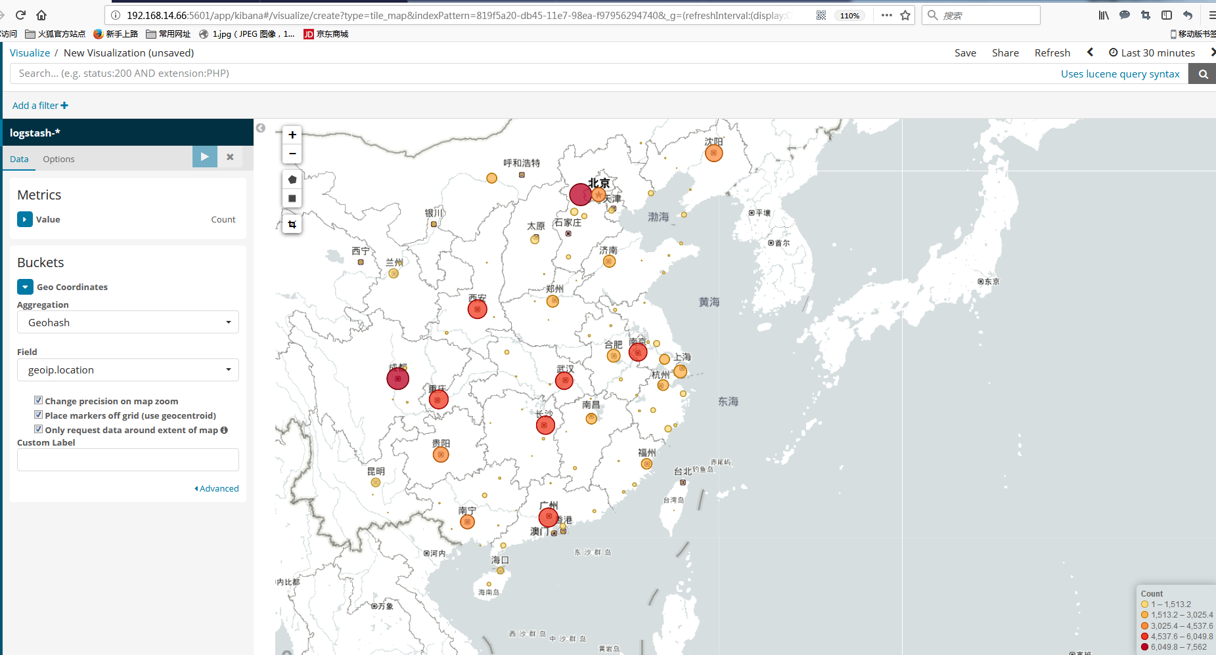Zoom out of the map
This screenshot has height=655, width=1216.
(292, 154)
